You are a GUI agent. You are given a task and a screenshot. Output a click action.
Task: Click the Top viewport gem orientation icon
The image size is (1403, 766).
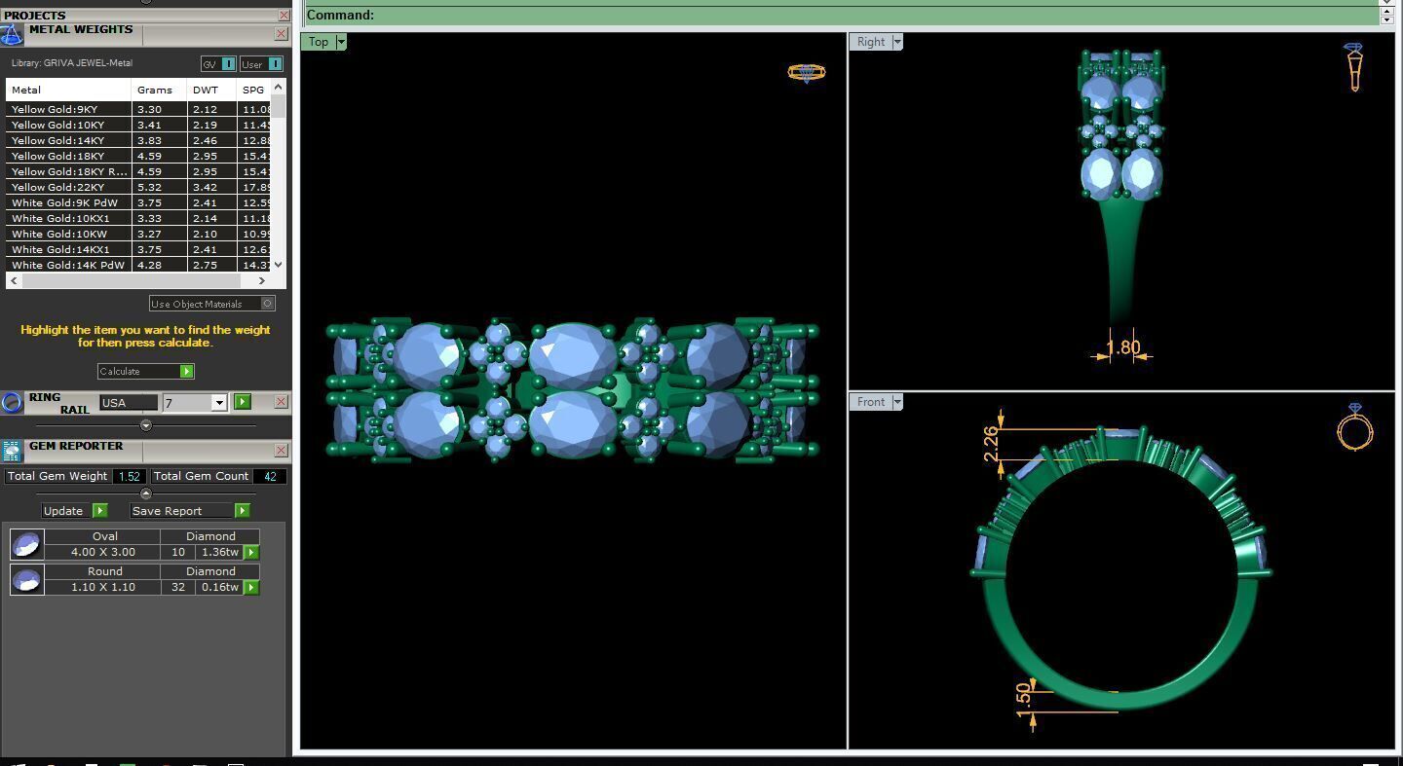807,73
